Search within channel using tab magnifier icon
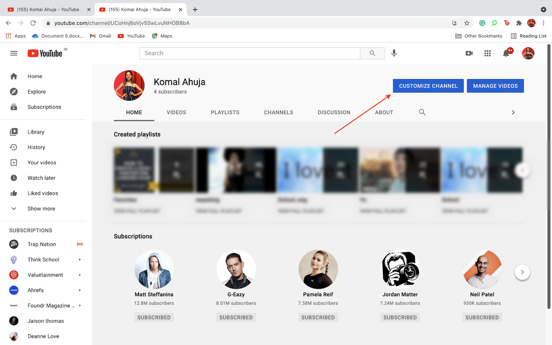Viewport: 552px width, 345px height. pos(422,112)
